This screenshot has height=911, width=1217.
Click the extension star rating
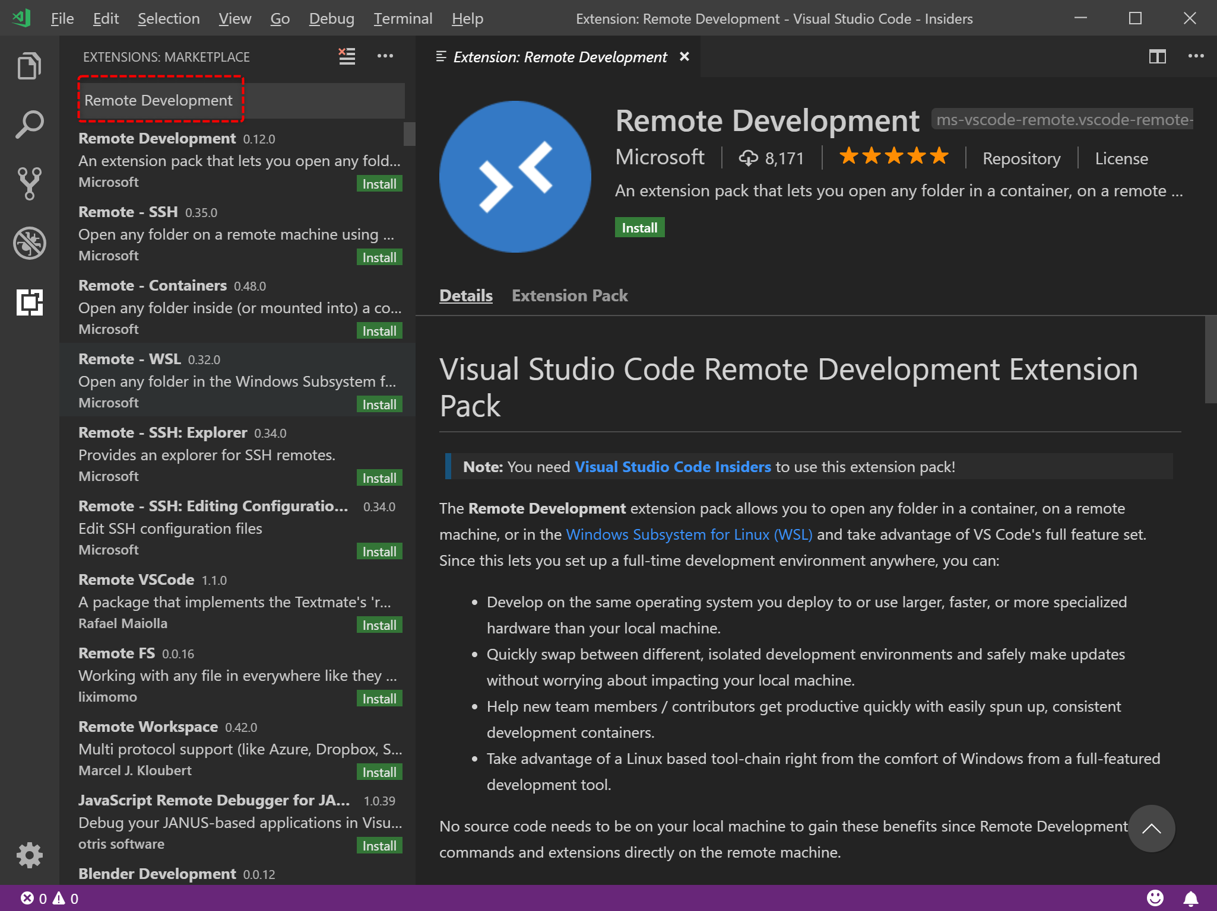[893, 157]
